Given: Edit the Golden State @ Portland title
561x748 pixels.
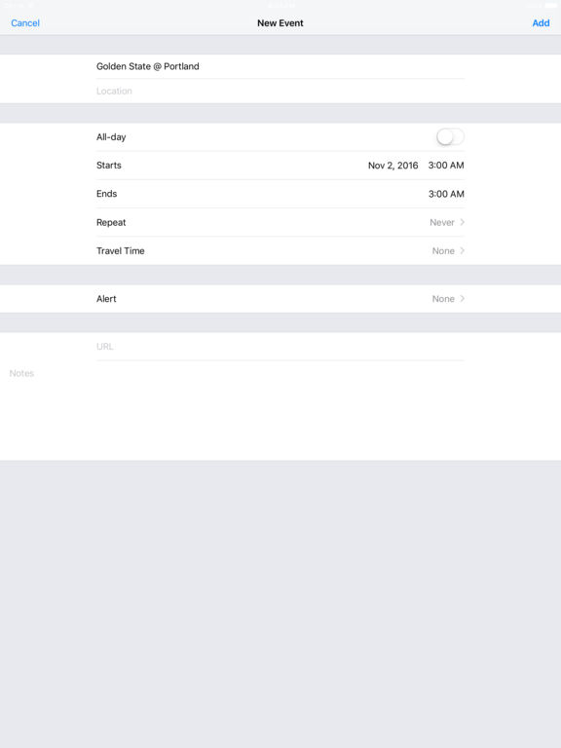Looking at the screenshot, I should pos(280,66).
